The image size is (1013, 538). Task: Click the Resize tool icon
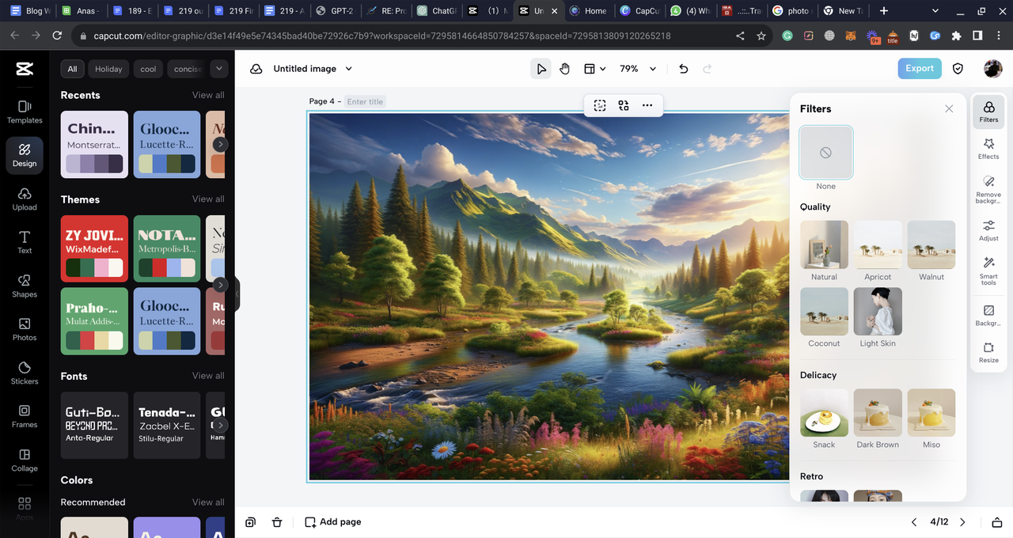click(988, 351)
